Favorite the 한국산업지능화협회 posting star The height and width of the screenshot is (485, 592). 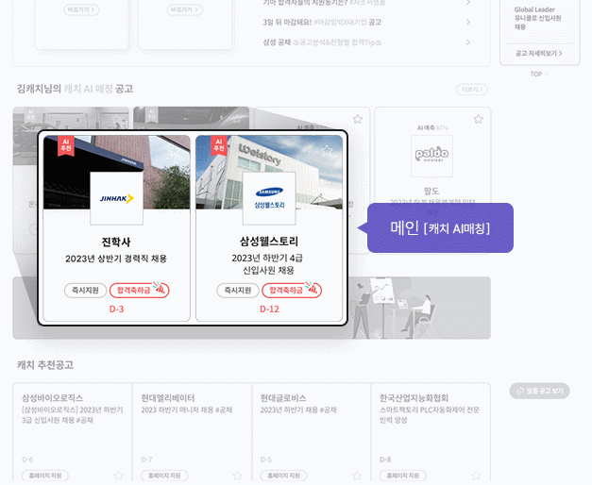[x=476, y=476]
